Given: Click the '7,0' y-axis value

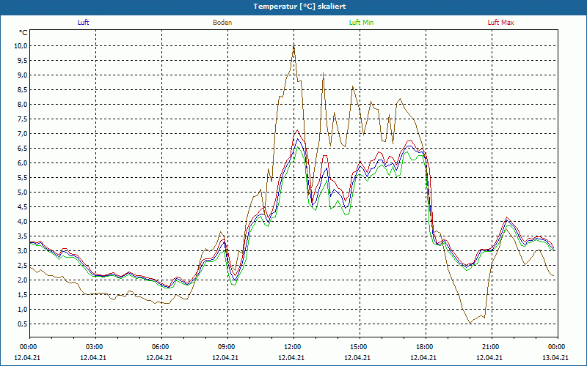Looking at the screenshot, I should [x=23, y=134].
